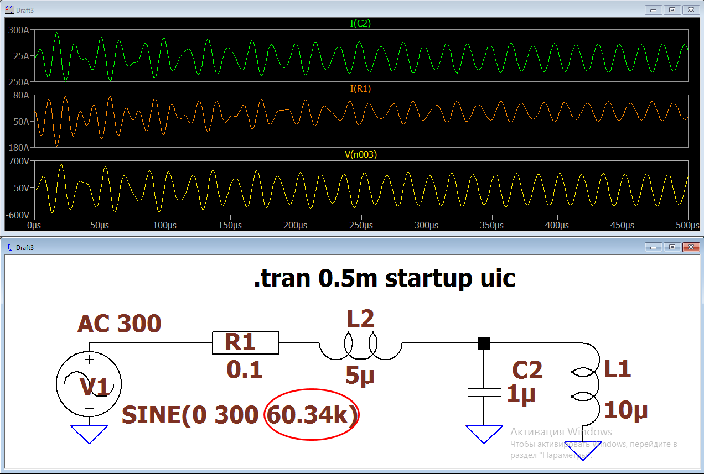Select the V(n003) trace label

click(360, 154)
